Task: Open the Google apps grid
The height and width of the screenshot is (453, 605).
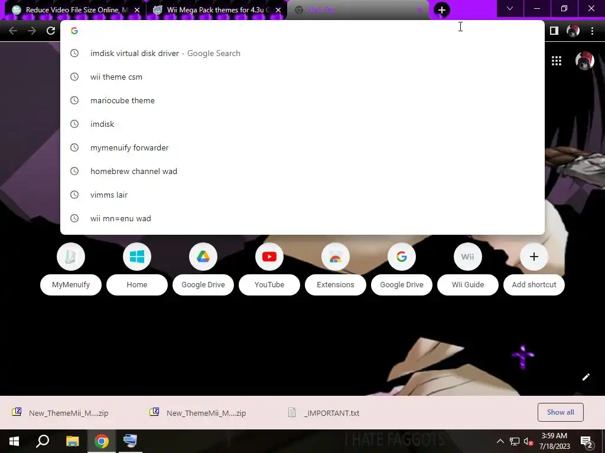Action: pos(557,61)
